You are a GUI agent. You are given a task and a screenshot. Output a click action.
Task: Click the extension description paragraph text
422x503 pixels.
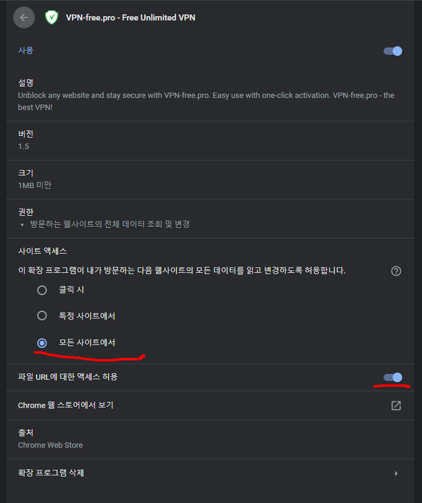tap(206, 102)
